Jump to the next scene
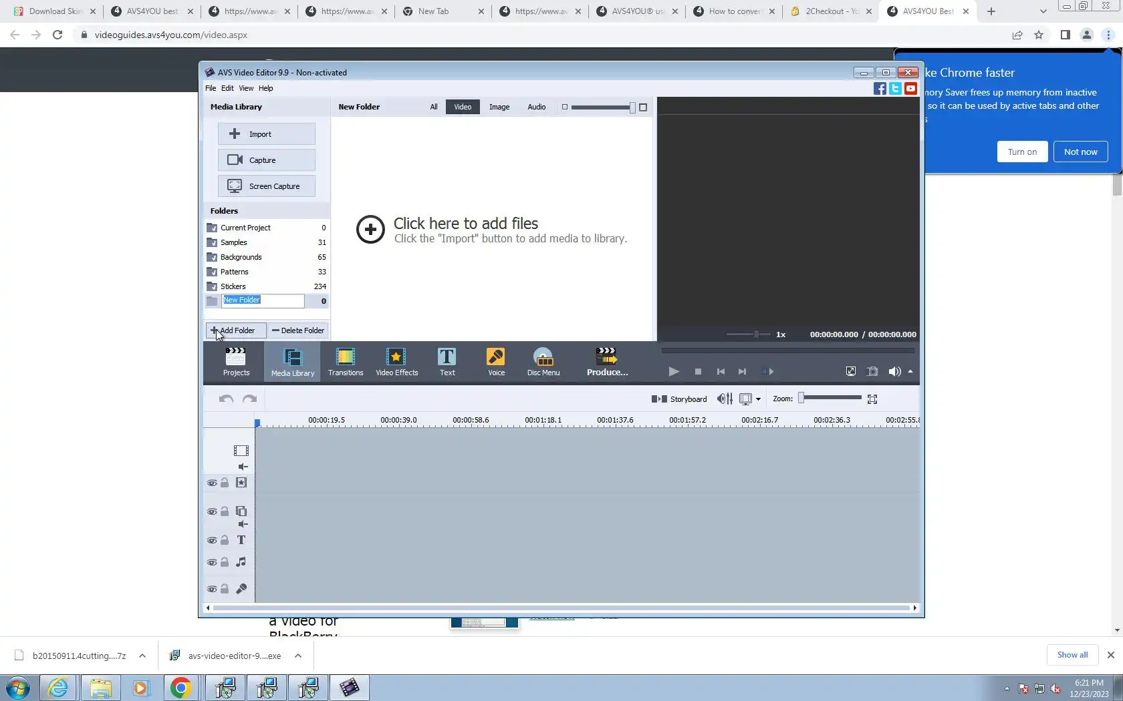1123x701 pixels. coord(767,371)
